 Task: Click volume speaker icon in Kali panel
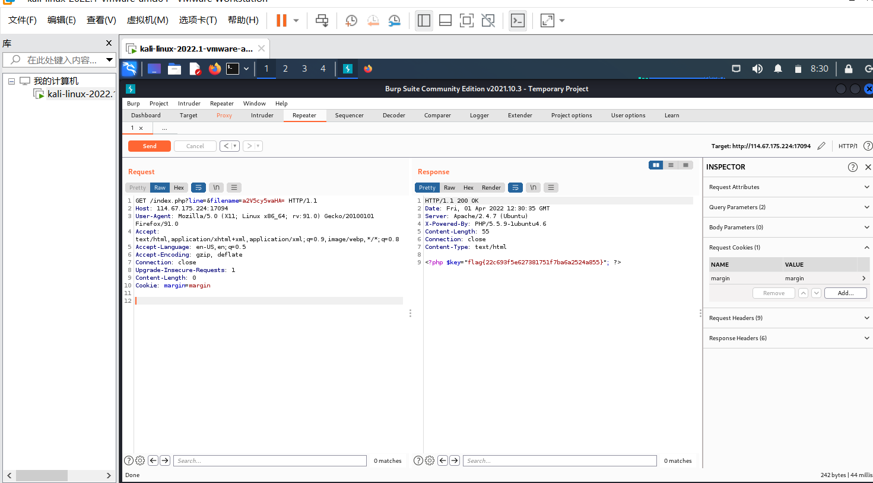[757, 69]
